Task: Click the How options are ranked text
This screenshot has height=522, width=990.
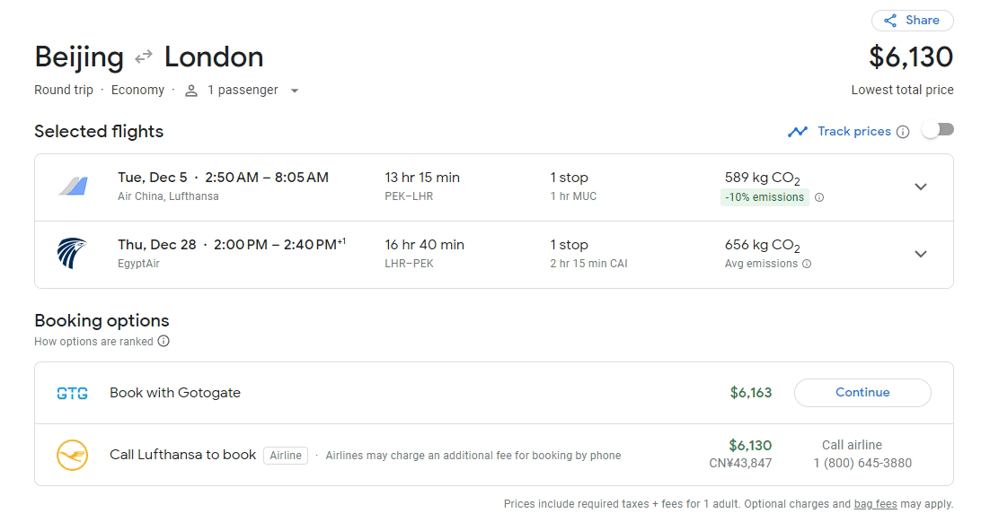Action: (x=93, y=341)
